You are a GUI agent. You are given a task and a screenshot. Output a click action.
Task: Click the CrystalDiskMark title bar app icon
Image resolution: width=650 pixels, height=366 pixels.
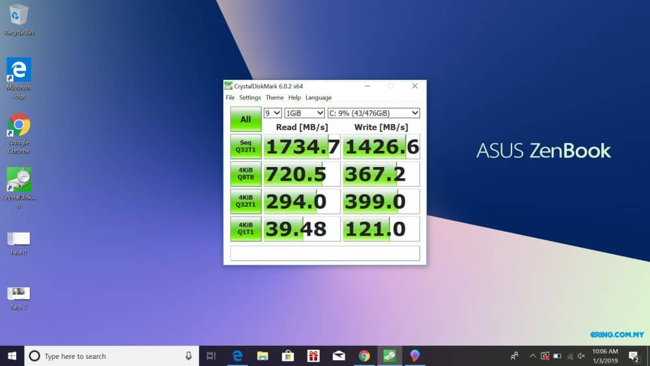(x=228, y=86)
